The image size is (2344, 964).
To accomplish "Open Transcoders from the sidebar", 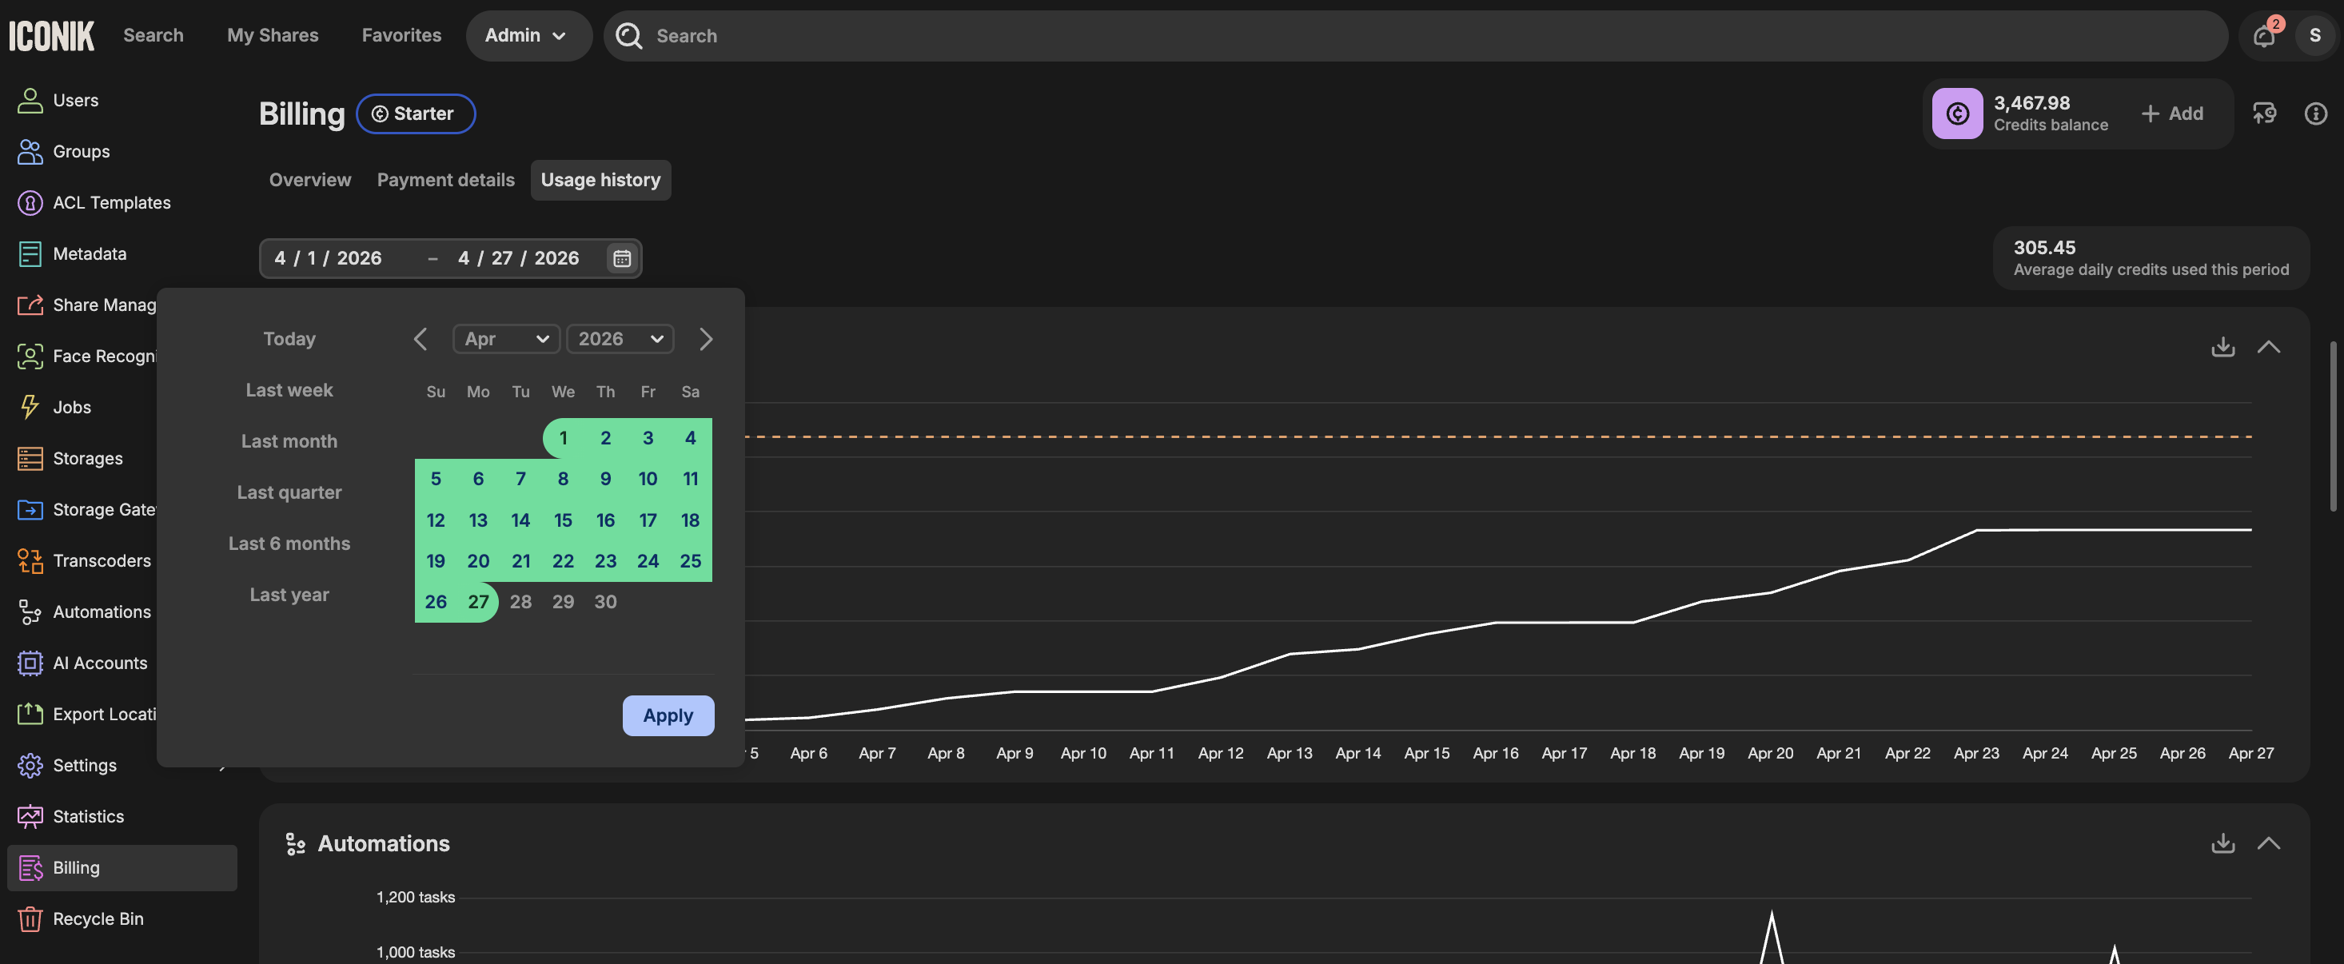I will (x=101, y=561).
